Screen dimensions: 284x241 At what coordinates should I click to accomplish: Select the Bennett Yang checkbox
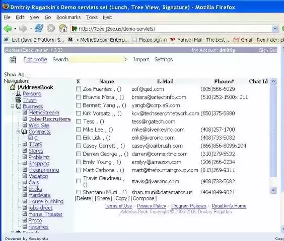(x=78, y=105)
